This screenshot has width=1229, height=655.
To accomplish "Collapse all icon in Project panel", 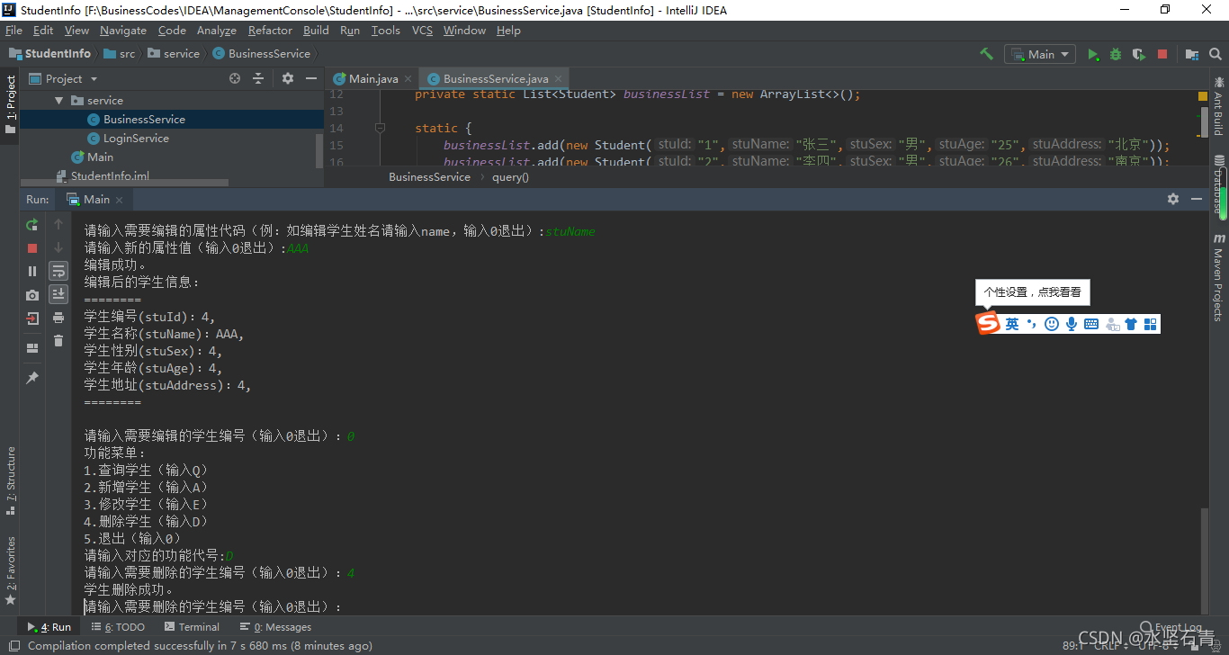I will (x=258, y=78).
